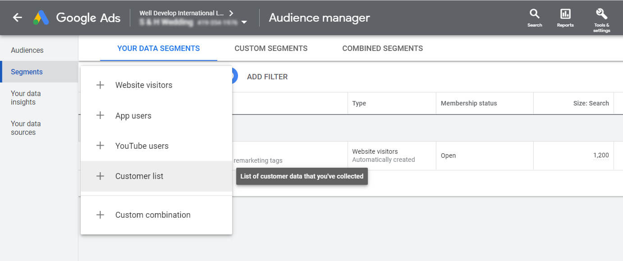Click the plus icon beside Customer list
The height and width of the screenshot is (261, 623).
[x=100, y=176]
